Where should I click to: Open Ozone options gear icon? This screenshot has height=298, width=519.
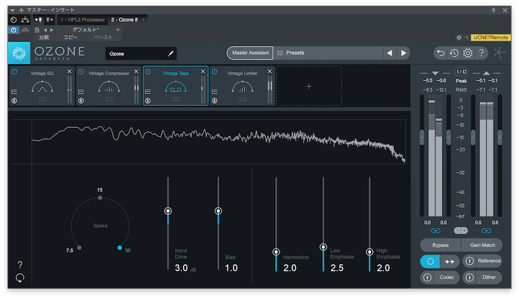(x=467, y=53)
